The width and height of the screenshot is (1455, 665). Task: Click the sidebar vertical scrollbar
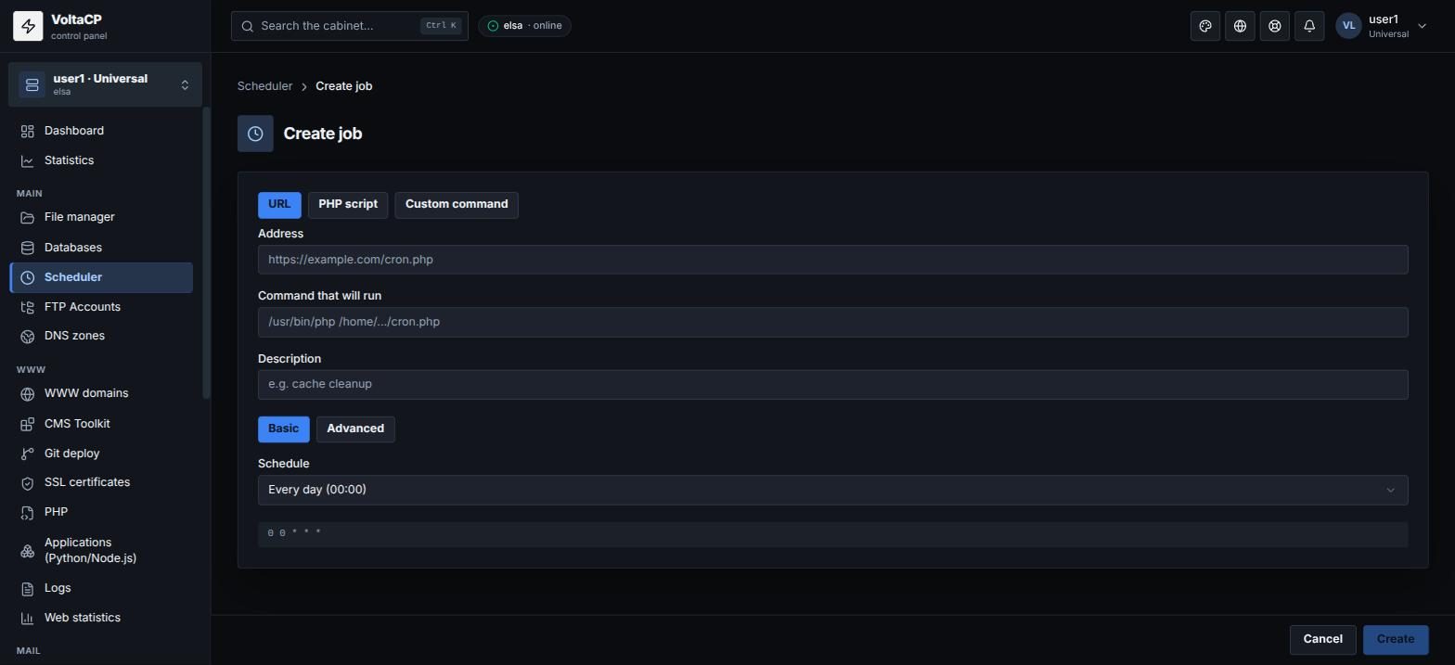pos(206,253)
